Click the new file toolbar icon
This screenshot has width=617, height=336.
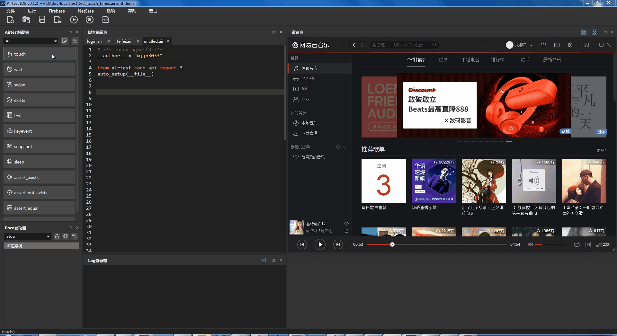(x=10, y=20)
